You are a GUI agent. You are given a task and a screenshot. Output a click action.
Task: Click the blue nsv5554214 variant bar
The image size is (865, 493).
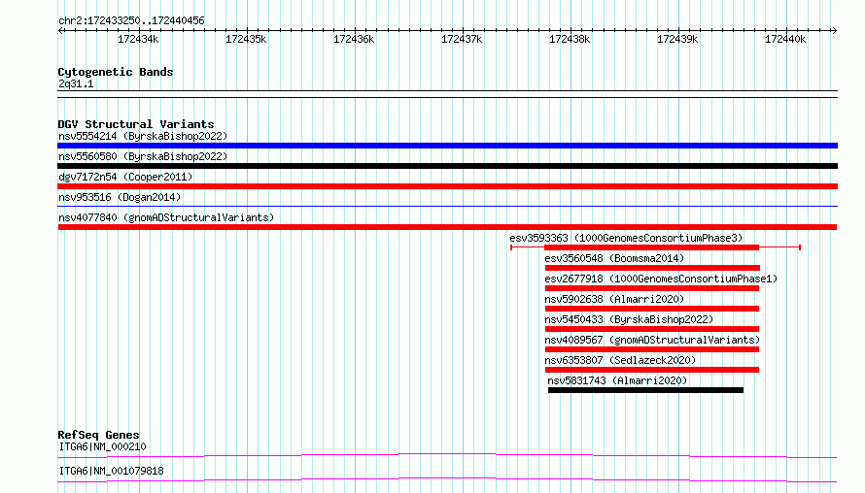point(447,146)
